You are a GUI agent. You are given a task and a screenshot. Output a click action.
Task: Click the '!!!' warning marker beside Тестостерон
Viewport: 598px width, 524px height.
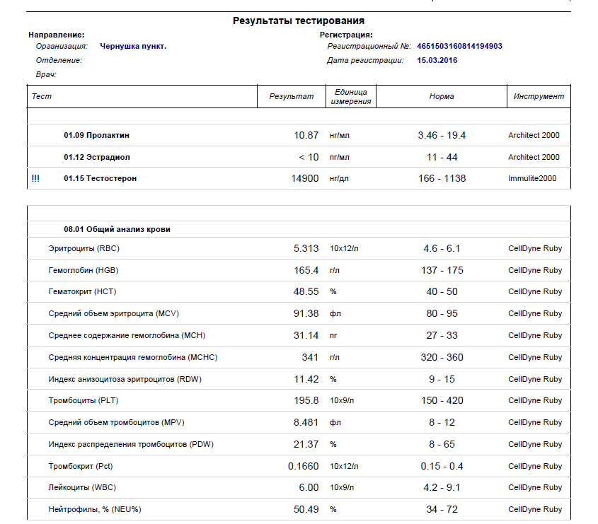coord(35,178)
